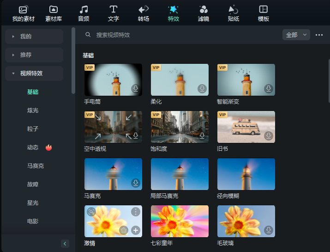Click the sidebar vertical scrollbar
Image resolution: width=330 pixels, height=252 pixels.
point(73,61)
